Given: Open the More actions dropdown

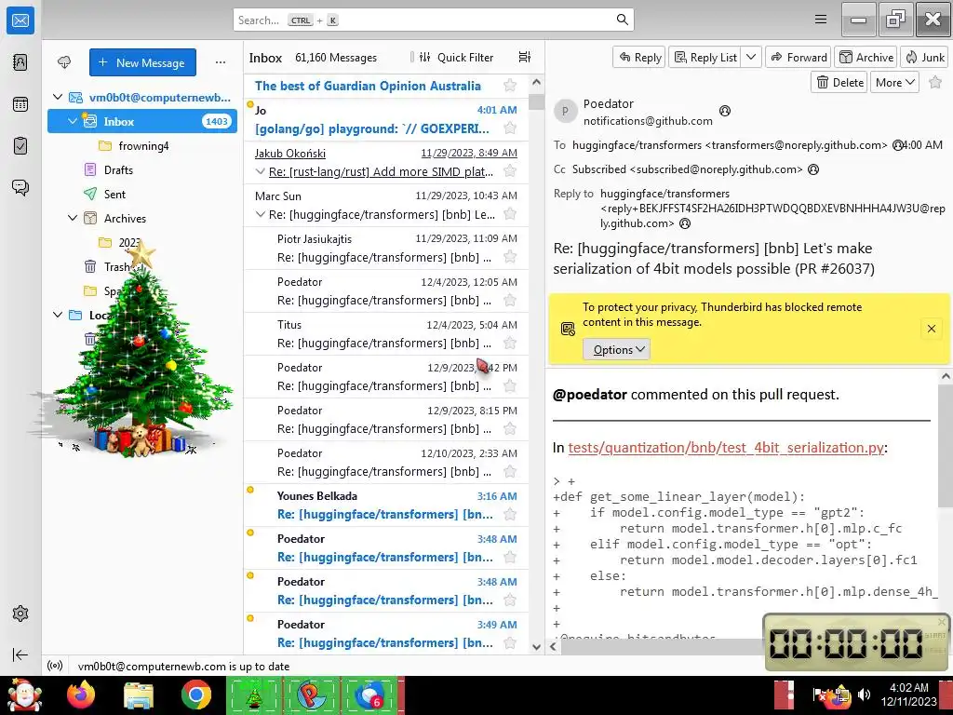Looking at the screenshot, I should [x=894, y=82].
